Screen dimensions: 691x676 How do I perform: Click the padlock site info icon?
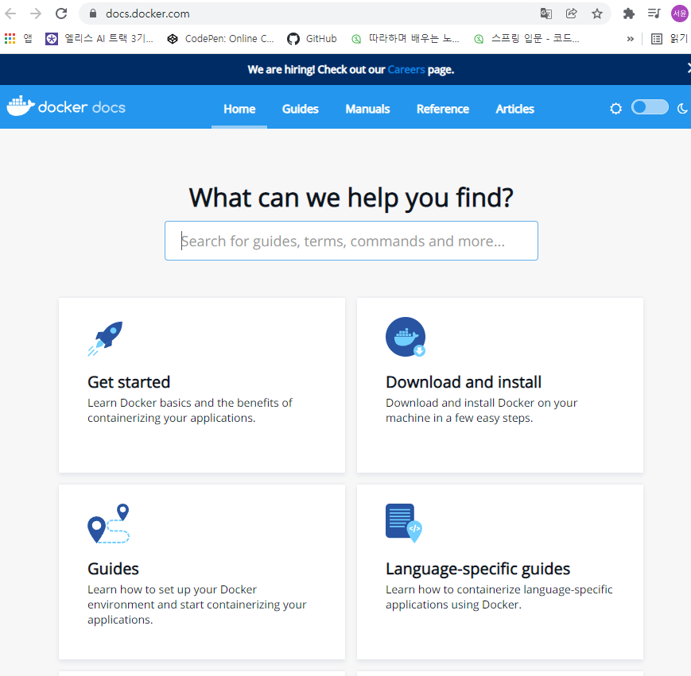tap(92, 14)
